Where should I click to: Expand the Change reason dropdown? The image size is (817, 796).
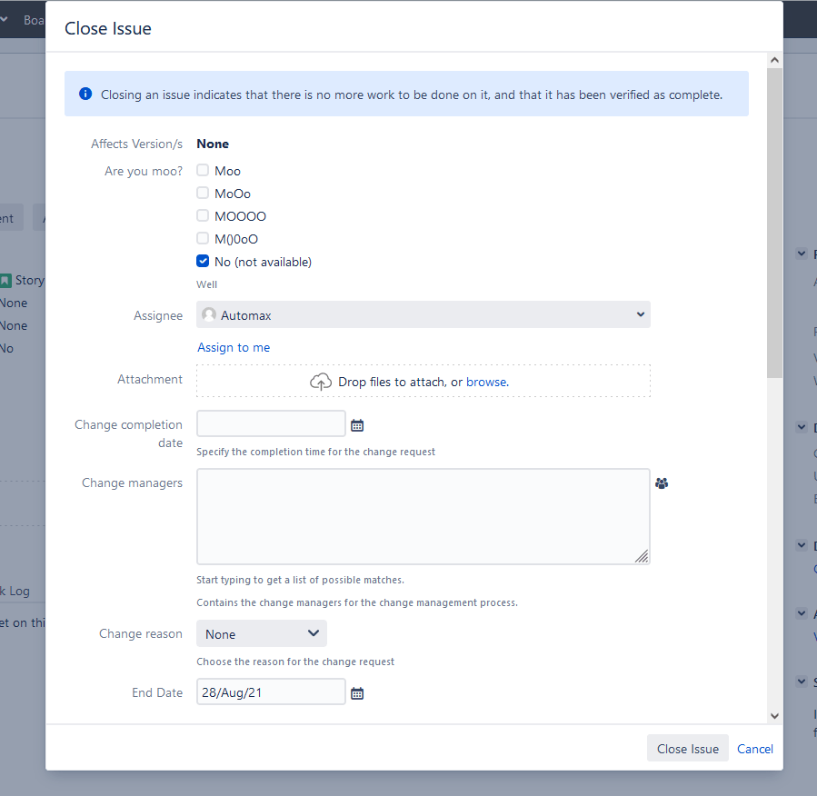(262, 634)
